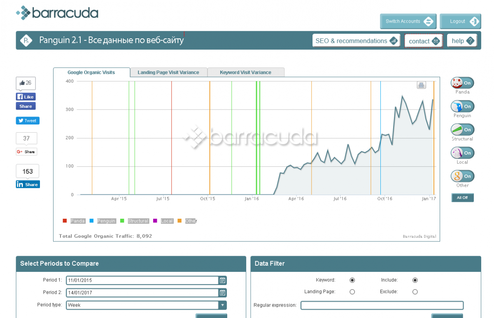Open calendar picker for Period 1
Viewport: 494px width, 318px height.
pyautogui.click(x=222, y=281)
